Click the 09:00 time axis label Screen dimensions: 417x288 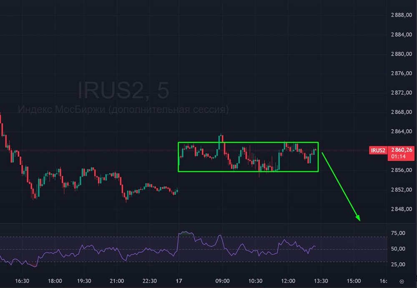click(222, 281)
